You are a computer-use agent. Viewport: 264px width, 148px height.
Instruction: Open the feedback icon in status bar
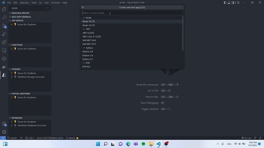[x=255, y=138]
